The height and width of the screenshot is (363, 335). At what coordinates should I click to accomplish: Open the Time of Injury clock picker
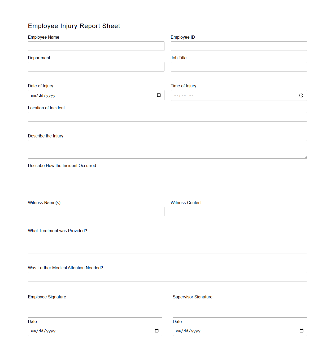[301, 95]
